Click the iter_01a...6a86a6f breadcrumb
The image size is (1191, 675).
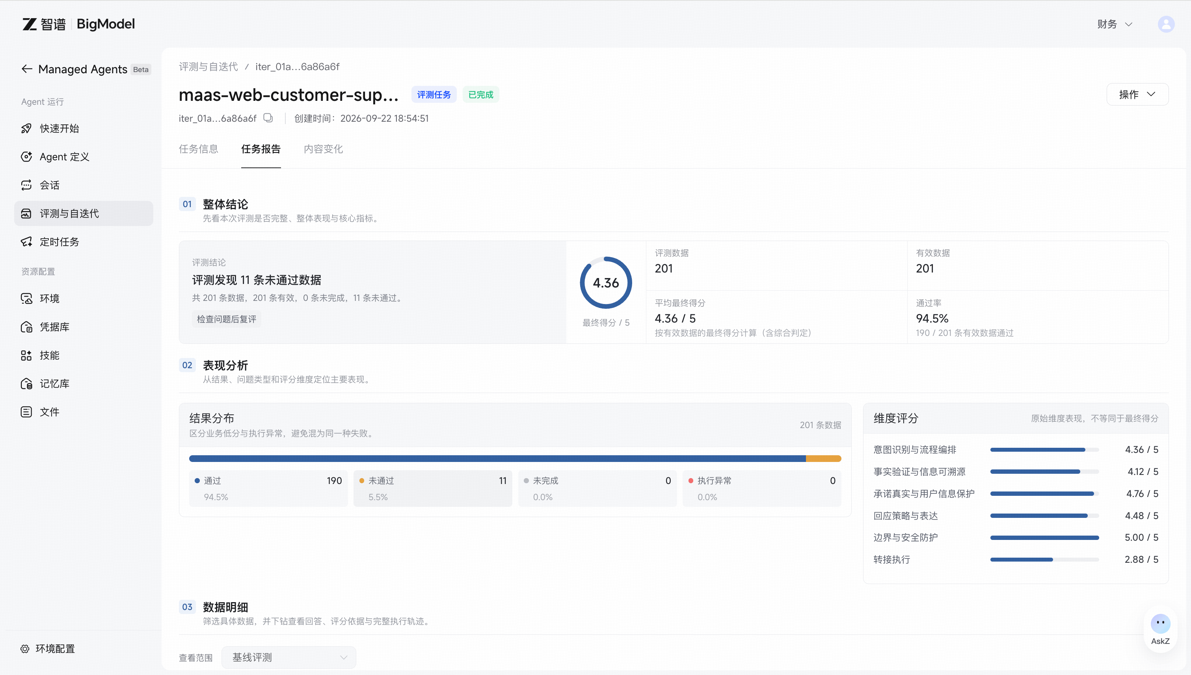pyautogui.click(x=298, y=67)
